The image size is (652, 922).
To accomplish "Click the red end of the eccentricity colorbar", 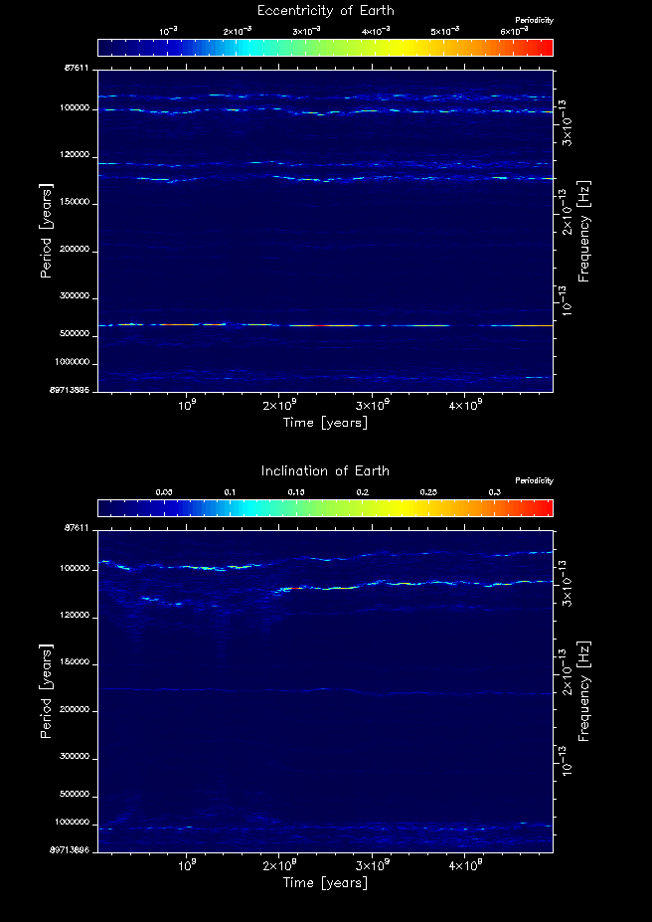I will pyautogui.click(x=542, y=48).
